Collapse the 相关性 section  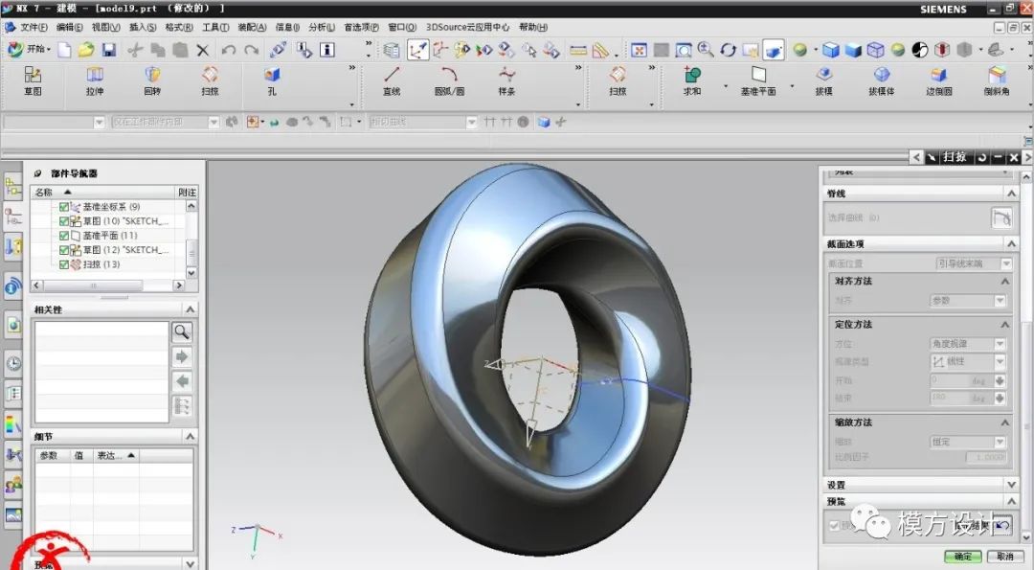(x=190, y=308)
